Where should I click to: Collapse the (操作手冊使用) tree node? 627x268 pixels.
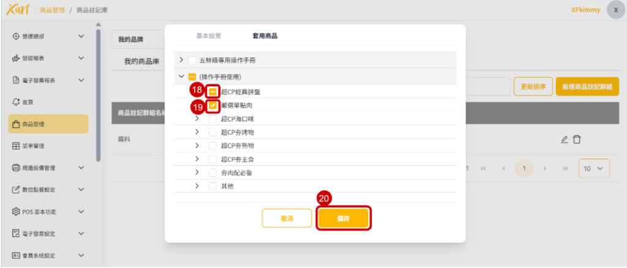pyautogui.click(x=181, y=77)
